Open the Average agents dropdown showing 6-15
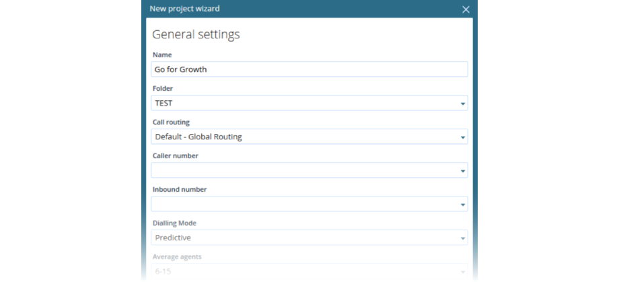This screenshot has width=619, height=282. [x=309, y=271]
